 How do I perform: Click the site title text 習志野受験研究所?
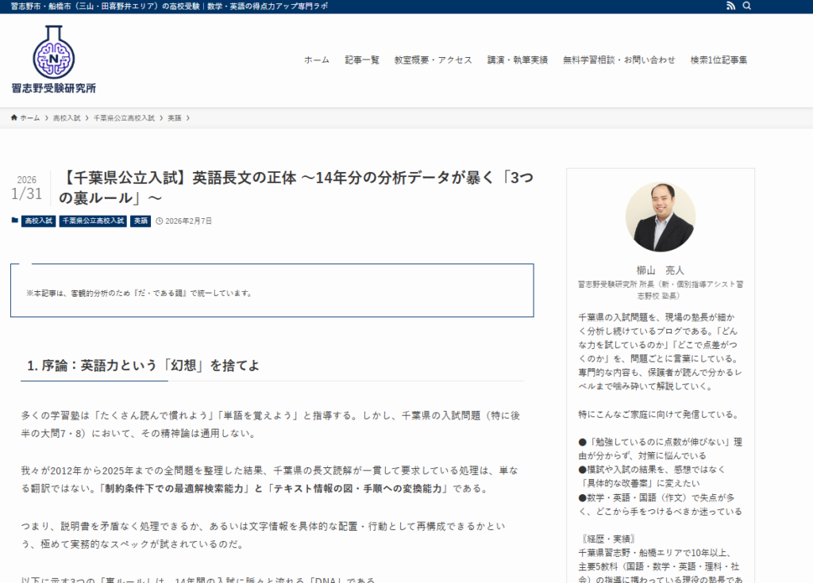[53, 88]
